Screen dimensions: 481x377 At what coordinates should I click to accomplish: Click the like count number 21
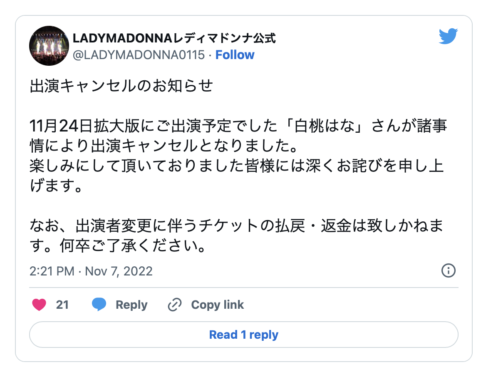(62, 305)
